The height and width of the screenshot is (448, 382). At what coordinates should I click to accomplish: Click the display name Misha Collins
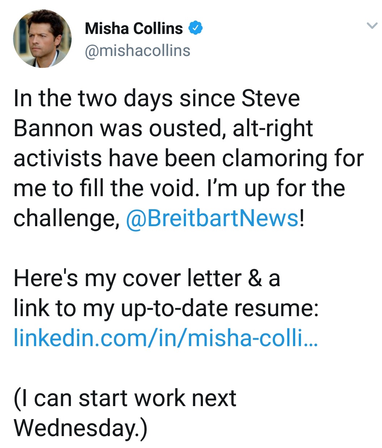click(x=134, y=28)
